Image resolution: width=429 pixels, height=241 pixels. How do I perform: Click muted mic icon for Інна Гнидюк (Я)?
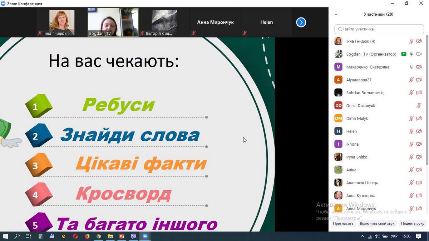pos(411,41)
